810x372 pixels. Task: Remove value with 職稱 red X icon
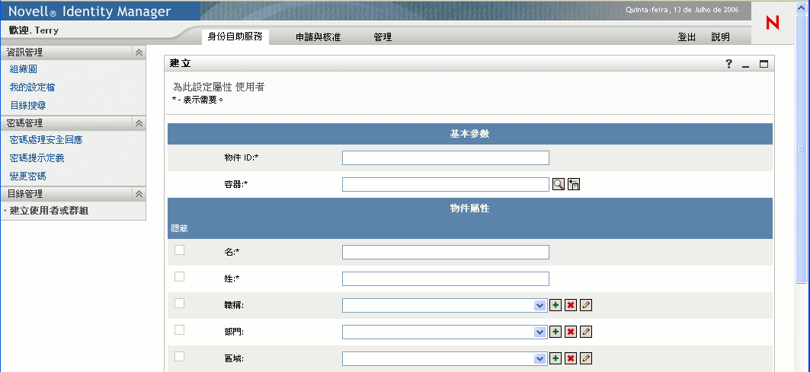click(570, 305)
